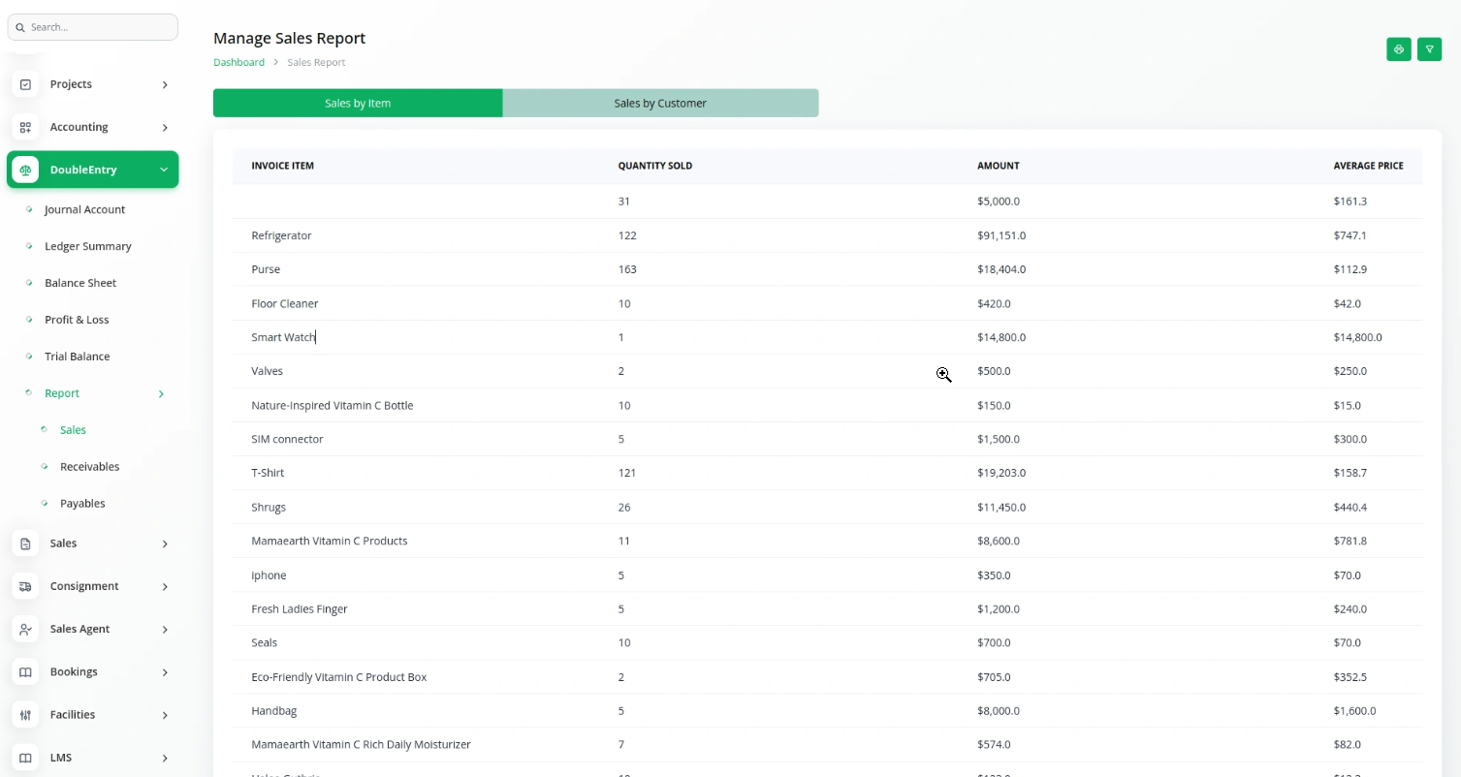Viewport: 1461px width, 777px height.
Task: Select the Sales by Item tab
Action: 358,103
